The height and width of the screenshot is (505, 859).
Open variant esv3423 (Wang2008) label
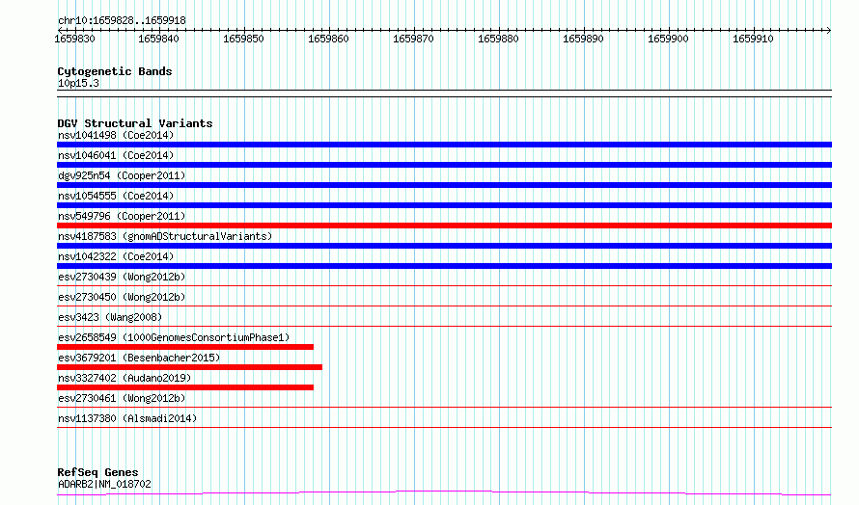pos(110,317)
